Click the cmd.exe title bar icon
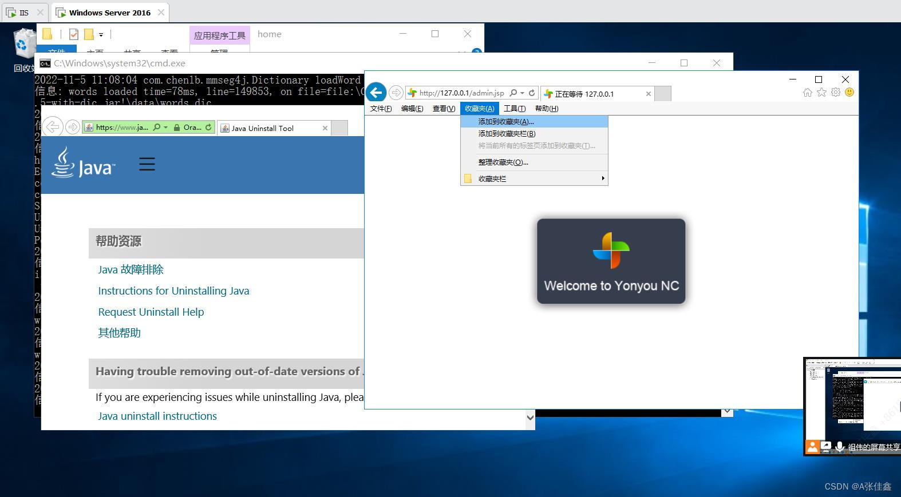The image size is (901, 497). coord(45,63)
